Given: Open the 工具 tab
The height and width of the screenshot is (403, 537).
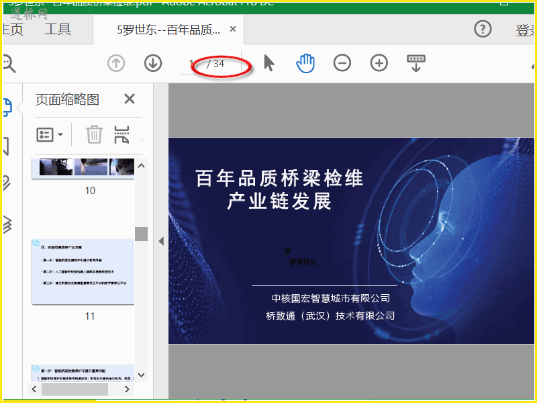Looking at the screenshot, I should (x=58, y=29).
